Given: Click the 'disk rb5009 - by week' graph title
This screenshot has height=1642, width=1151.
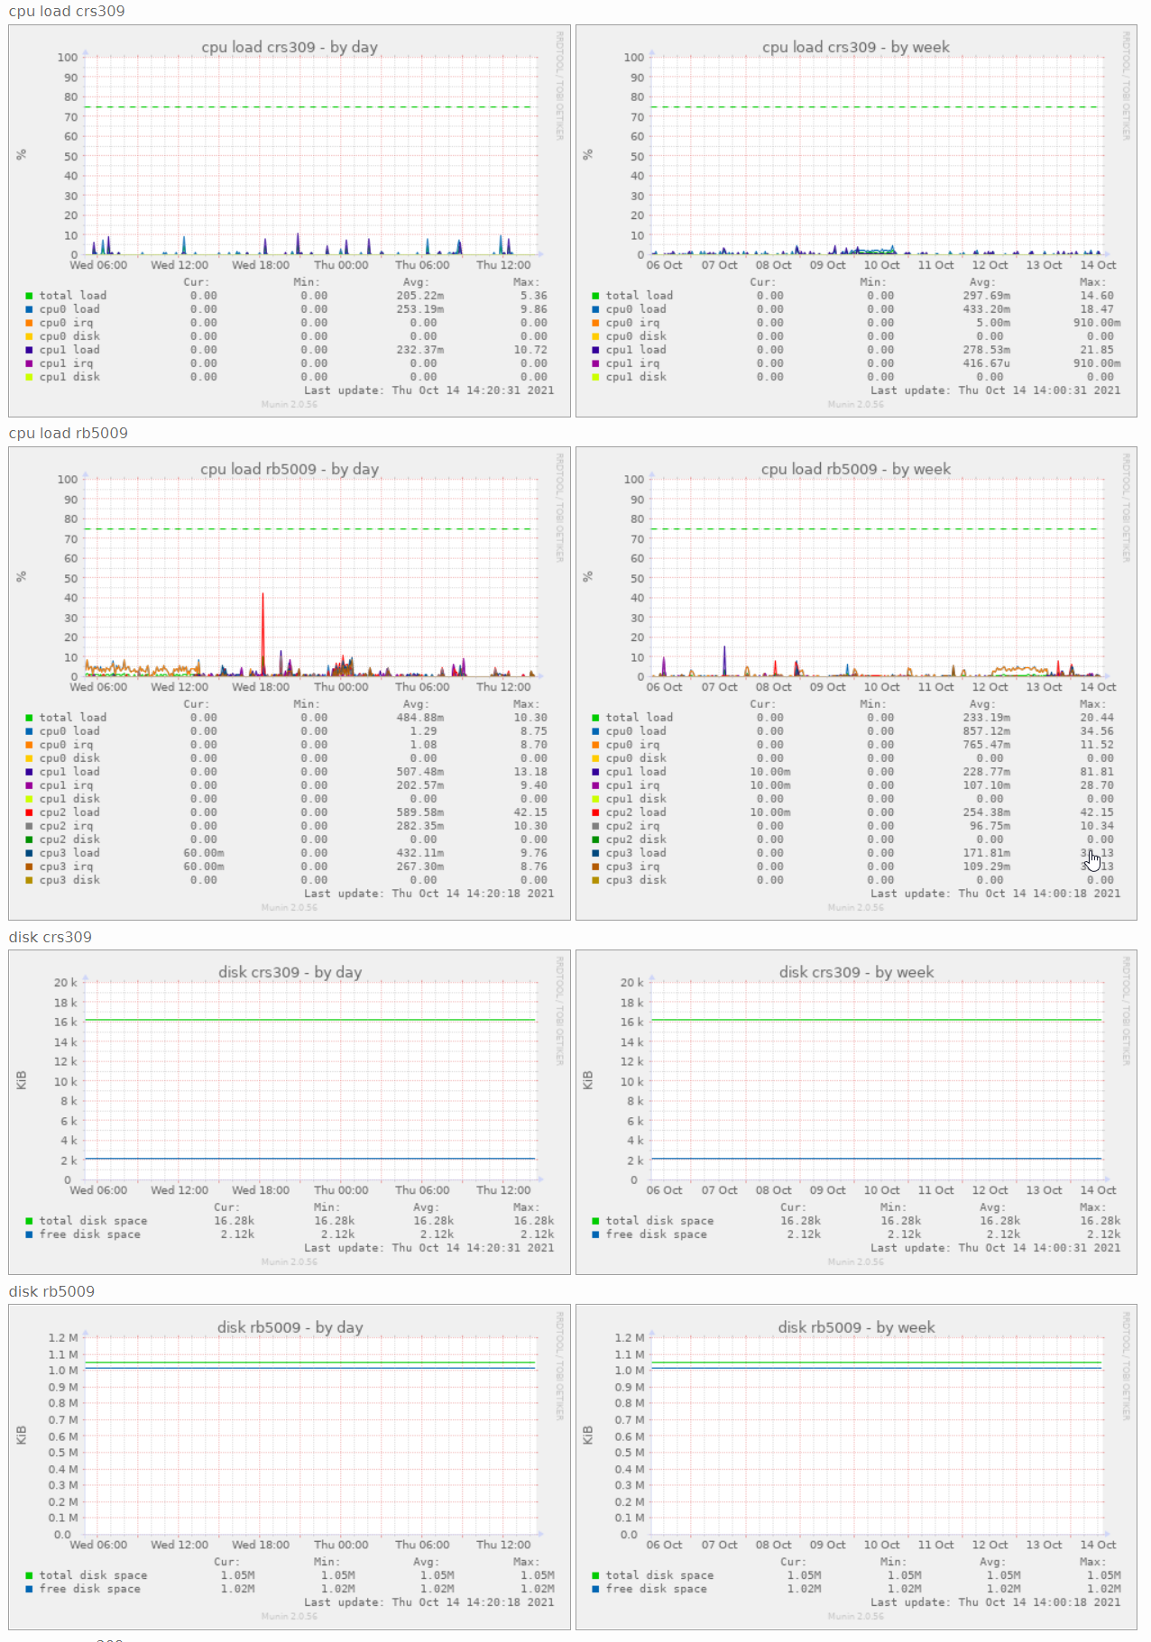Looking at the screenshot, I should pyautogui.click(x=856, y=1327).
